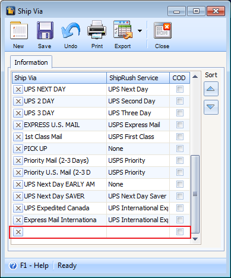The height and width of the screenshot is (278, 231).
Task: Switch to the Information tab
Action: (31, 62)
